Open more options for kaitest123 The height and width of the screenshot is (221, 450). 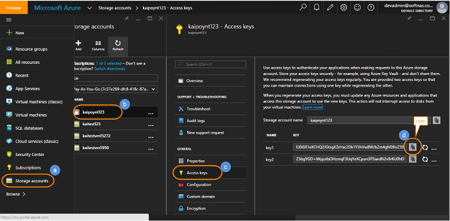click(x=151, y=125)
